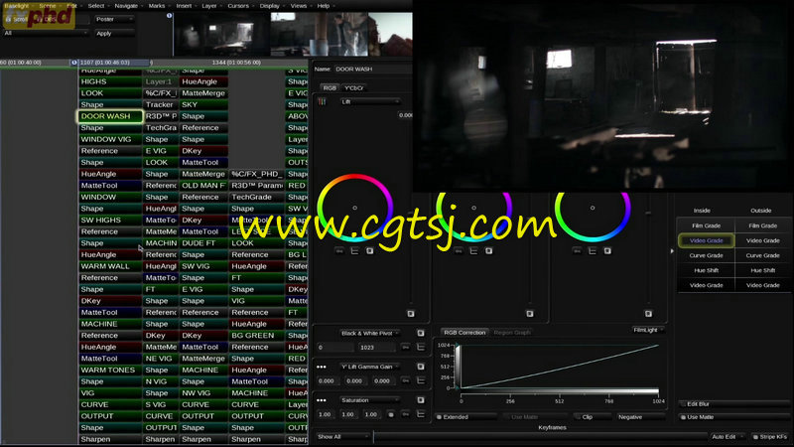Open the Show All keyframes dropdown

coord(342,436)
